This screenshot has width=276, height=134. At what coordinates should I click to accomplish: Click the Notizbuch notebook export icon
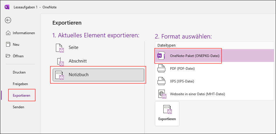[60, 75]
